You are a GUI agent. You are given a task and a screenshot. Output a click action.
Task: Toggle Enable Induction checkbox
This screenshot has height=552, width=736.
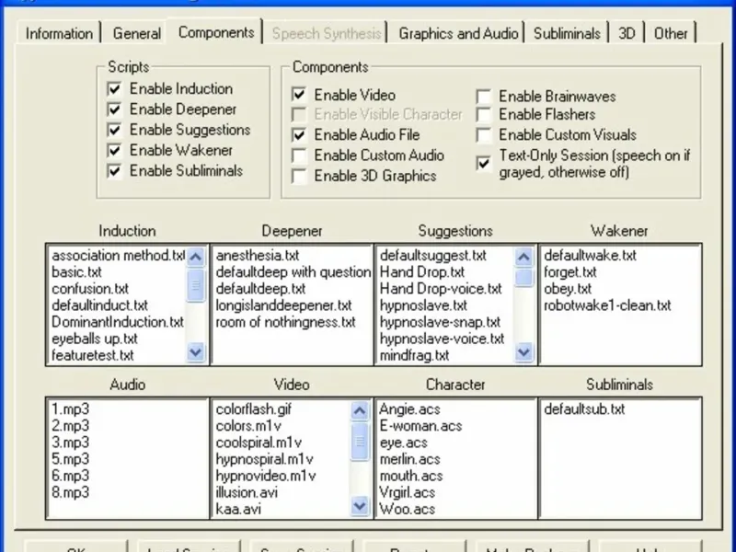click(x=114, y=88)
